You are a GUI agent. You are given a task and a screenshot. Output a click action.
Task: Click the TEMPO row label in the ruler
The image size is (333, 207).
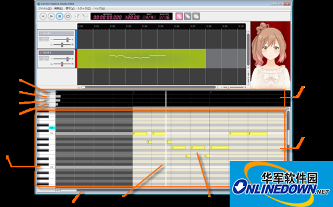[x=46, y=96]
